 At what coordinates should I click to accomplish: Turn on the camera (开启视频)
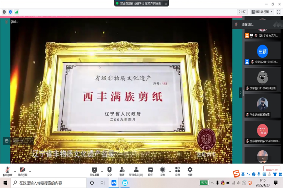(x=22, y=170)
